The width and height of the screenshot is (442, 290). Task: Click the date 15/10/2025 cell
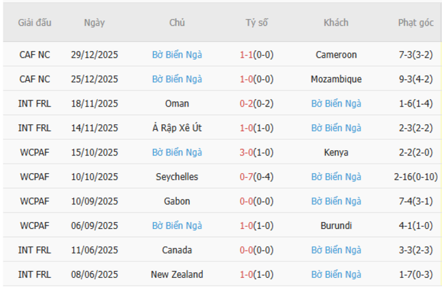pyautogui.click(x=95, y=153)
